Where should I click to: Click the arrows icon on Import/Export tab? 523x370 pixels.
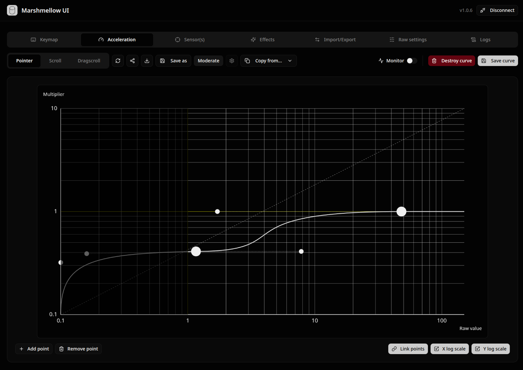click(x=317, y=40)
